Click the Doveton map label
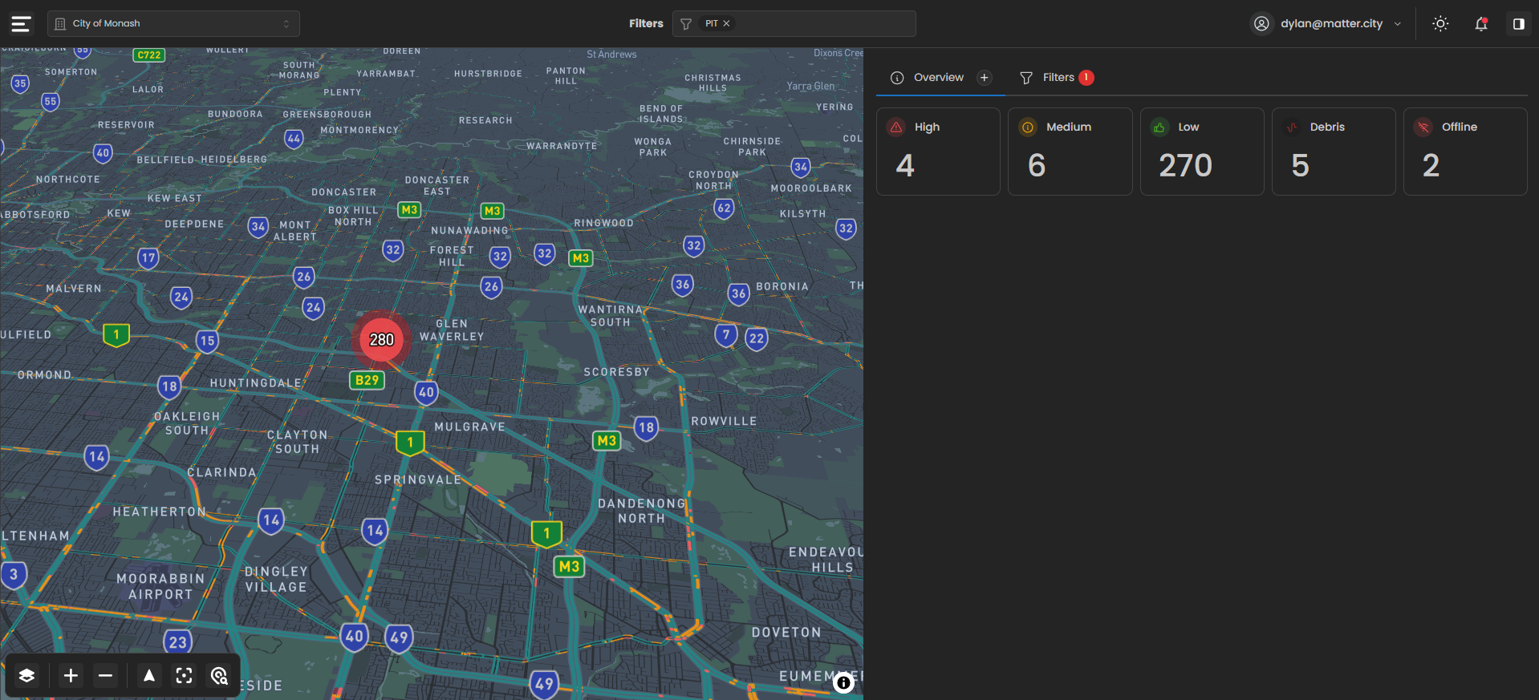Screen dimensions: 1539x700 pos(786,633)
